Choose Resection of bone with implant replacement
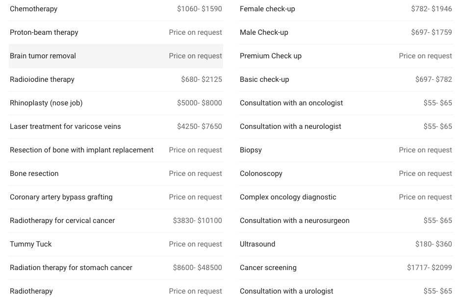The width and height of the screenshot is (460, 297). click(116, 150)
